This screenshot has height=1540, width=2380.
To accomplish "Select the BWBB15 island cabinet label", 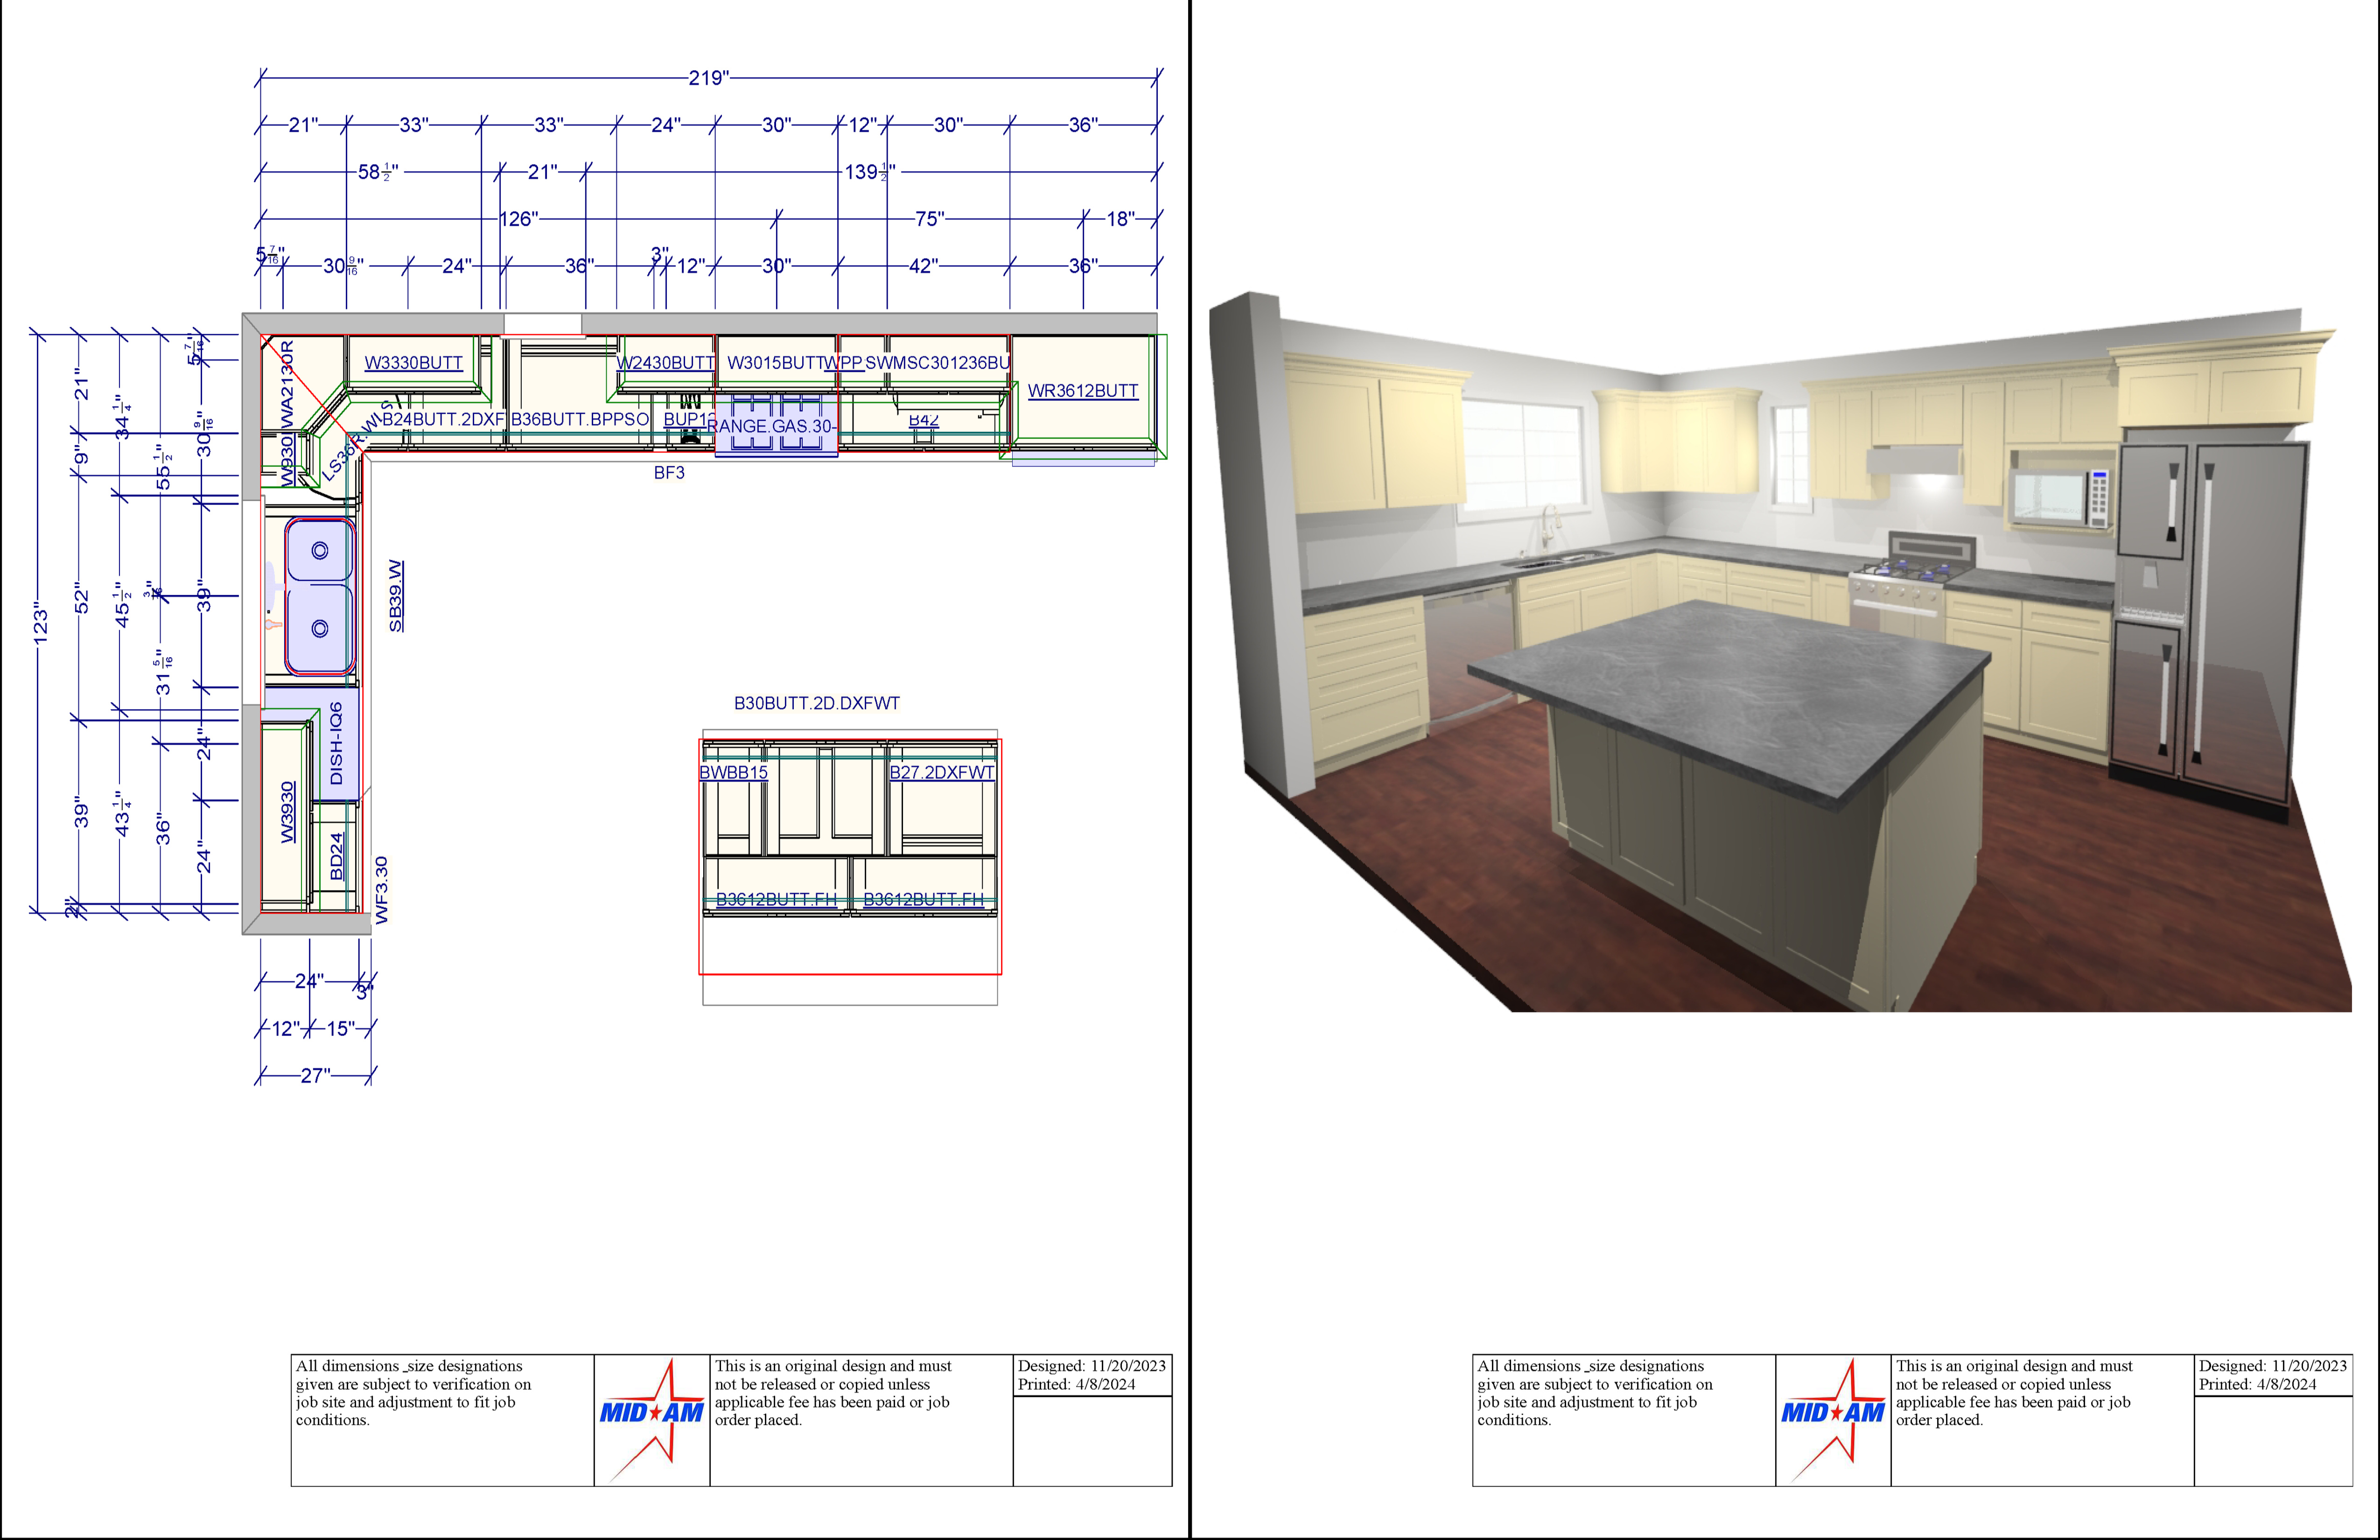I will click(733, 773).
